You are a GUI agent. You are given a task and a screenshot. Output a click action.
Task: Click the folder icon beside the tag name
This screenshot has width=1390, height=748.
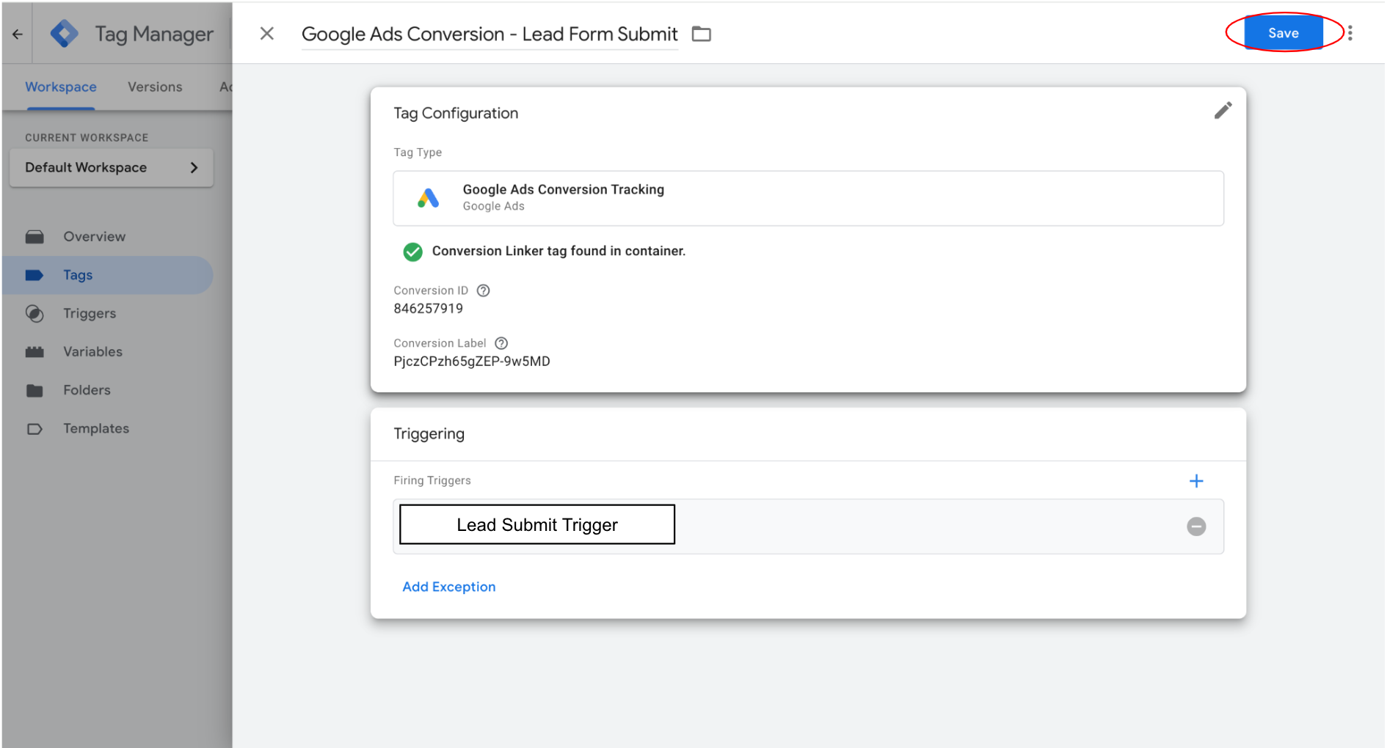click(x=701, y=34)
